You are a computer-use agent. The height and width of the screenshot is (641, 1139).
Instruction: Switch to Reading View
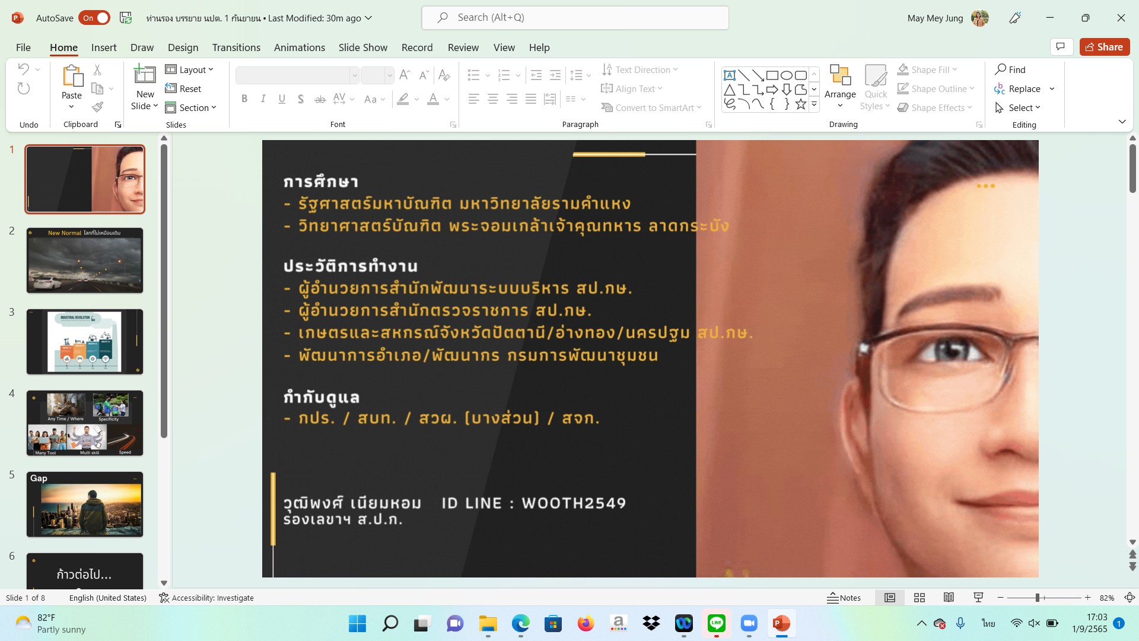click(x=949, y=598)
